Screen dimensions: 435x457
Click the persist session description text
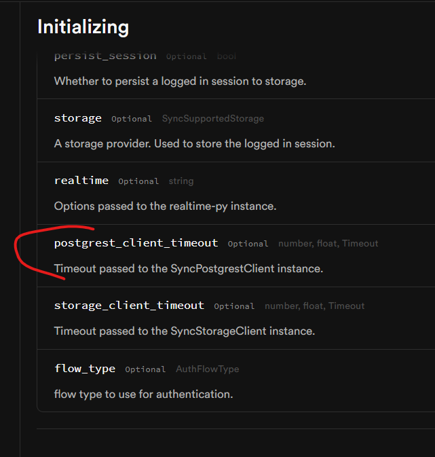click(x=180, y=81)
